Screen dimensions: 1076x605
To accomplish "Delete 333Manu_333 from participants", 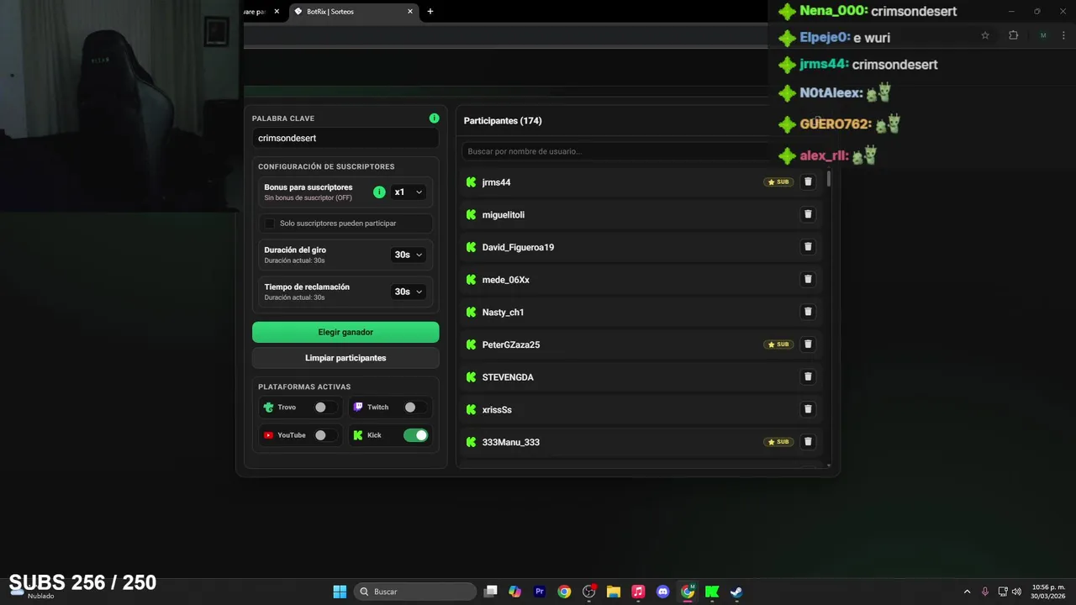I will point(808,442).
